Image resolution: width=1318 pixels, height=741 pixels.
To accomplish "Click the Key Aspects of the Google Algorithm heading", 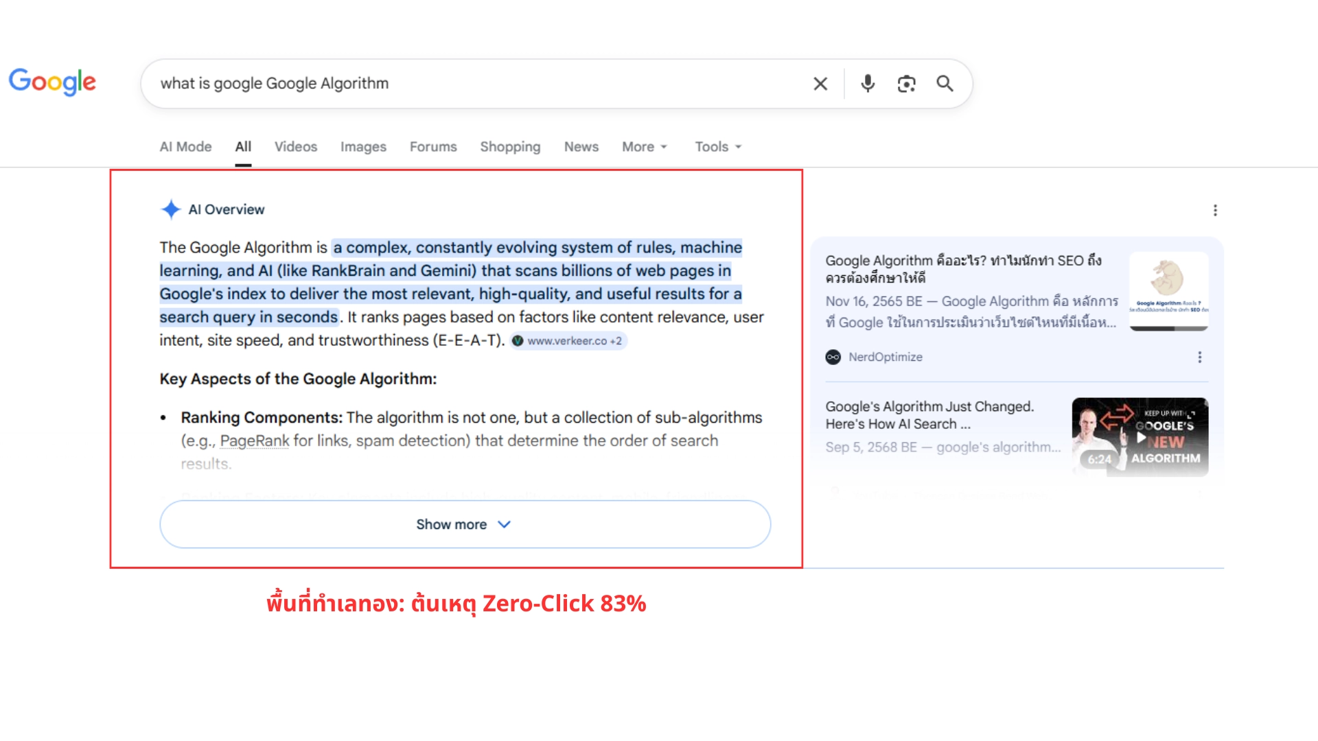I will 298,379.
